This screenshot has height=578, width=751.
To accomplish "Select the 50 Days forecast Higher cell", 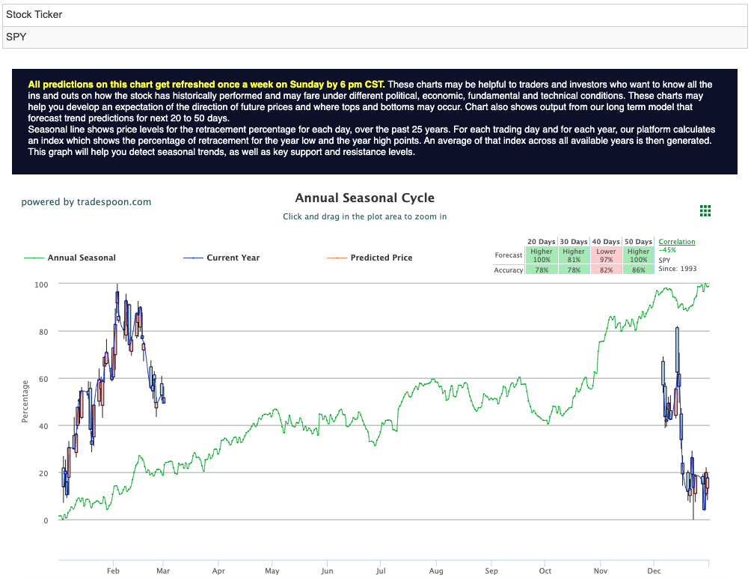I will tap(639, 255).
